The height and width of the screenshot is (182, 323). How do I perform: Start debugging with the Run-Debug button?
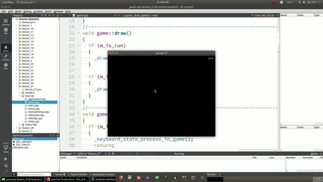6,165
